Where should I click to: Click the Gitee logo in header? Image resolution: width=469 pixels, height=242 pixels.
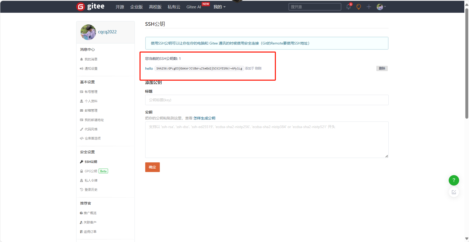pyautogui.click(x=90, y=7)
